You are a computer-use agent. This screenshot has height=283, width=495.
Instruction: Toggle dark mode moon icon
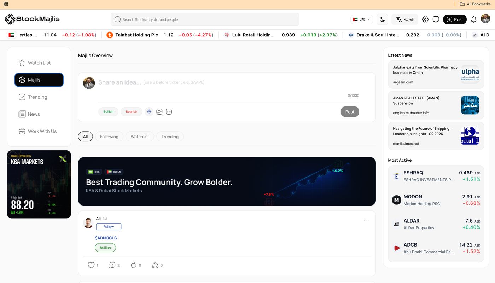382,19
